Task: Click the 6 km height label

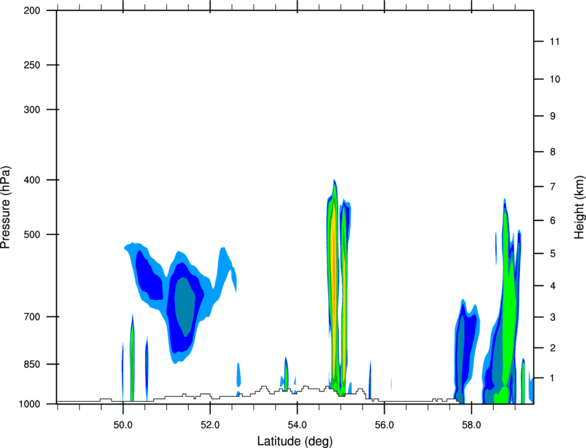Action: (x=553, y=221)
